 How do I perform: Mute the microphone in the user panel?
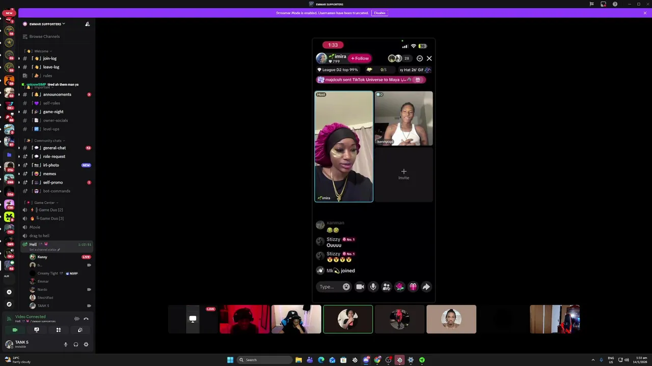[65, 345]
